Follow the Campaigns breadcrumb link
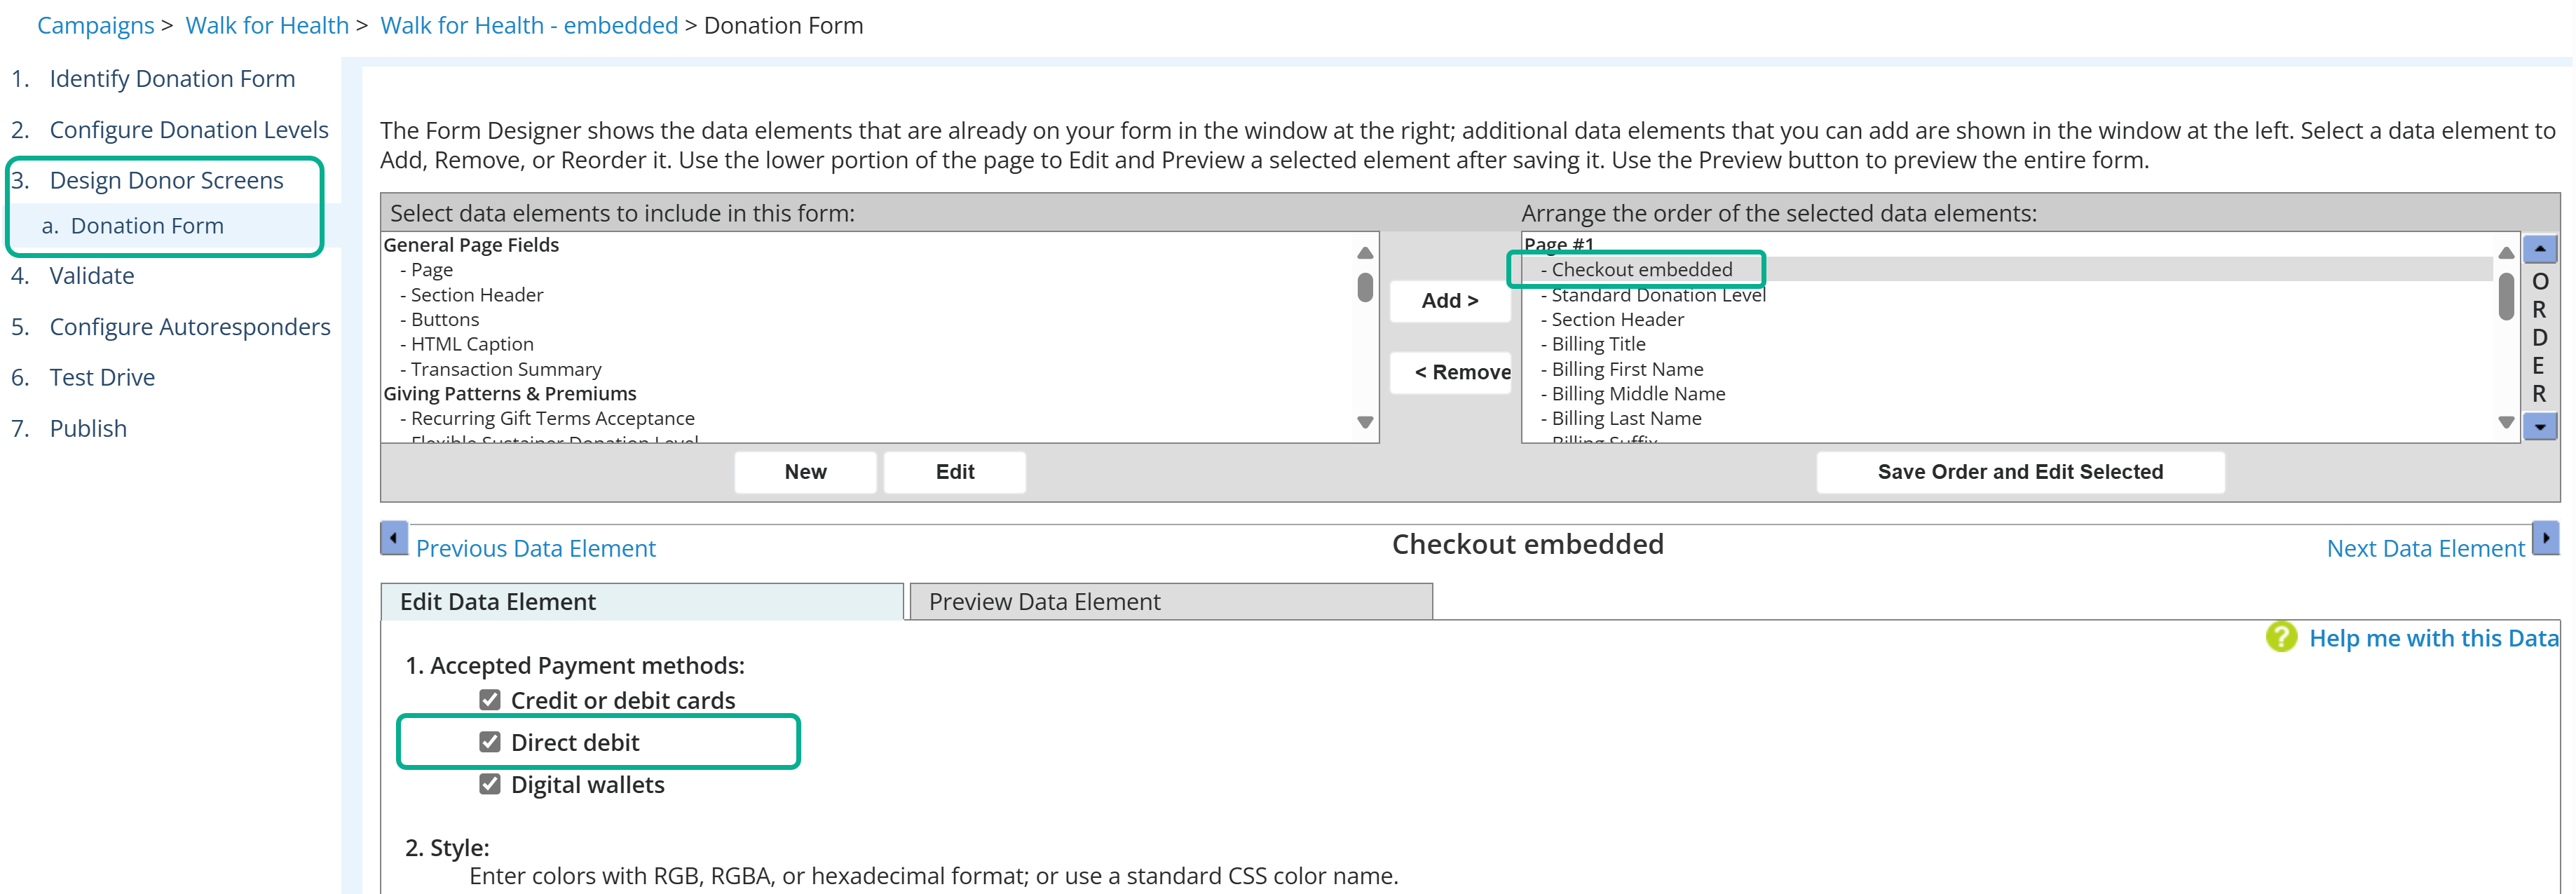 [96, 26]
